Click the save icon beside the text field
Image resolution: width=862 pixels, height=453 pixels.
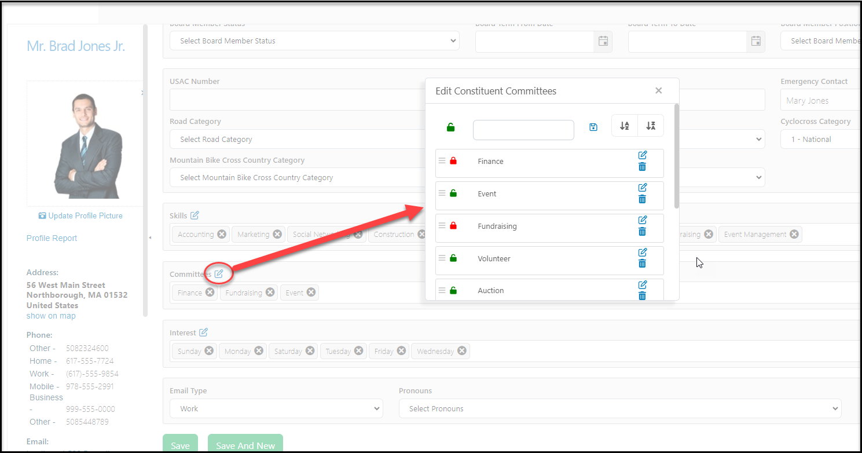coord(593,127)
